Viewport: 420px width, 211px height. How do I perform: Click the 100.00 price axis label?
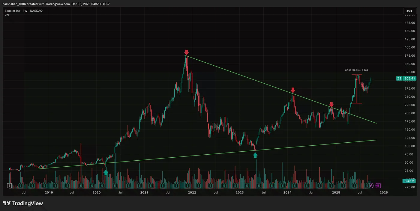409,146
